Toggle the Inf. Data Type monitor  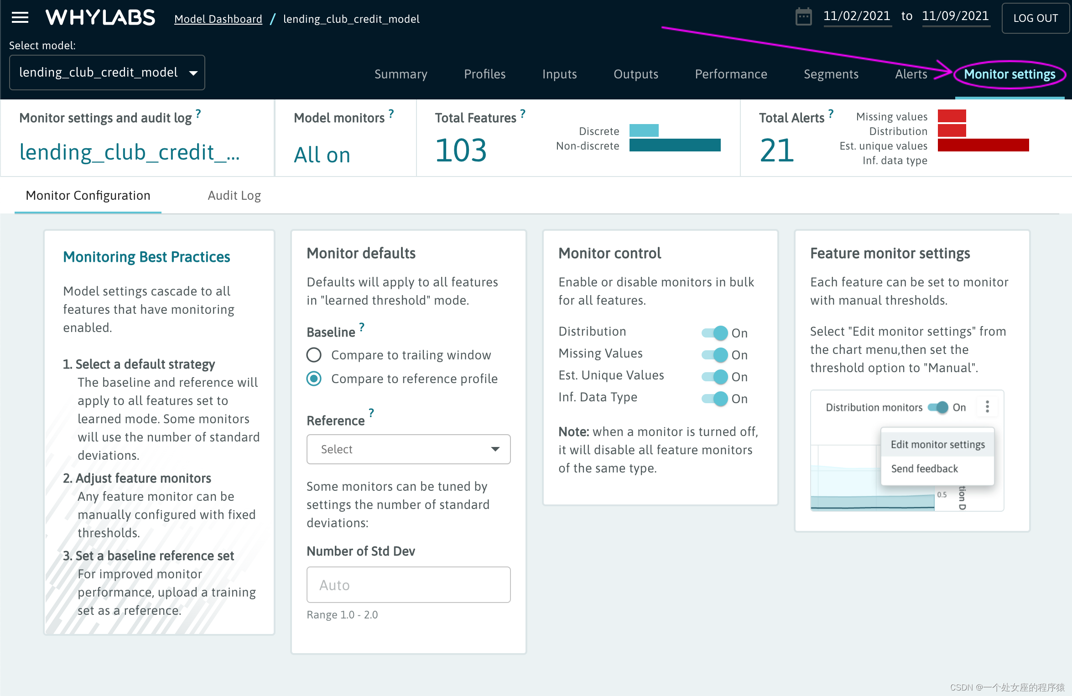pyautogui.click(x=715, y=399)
